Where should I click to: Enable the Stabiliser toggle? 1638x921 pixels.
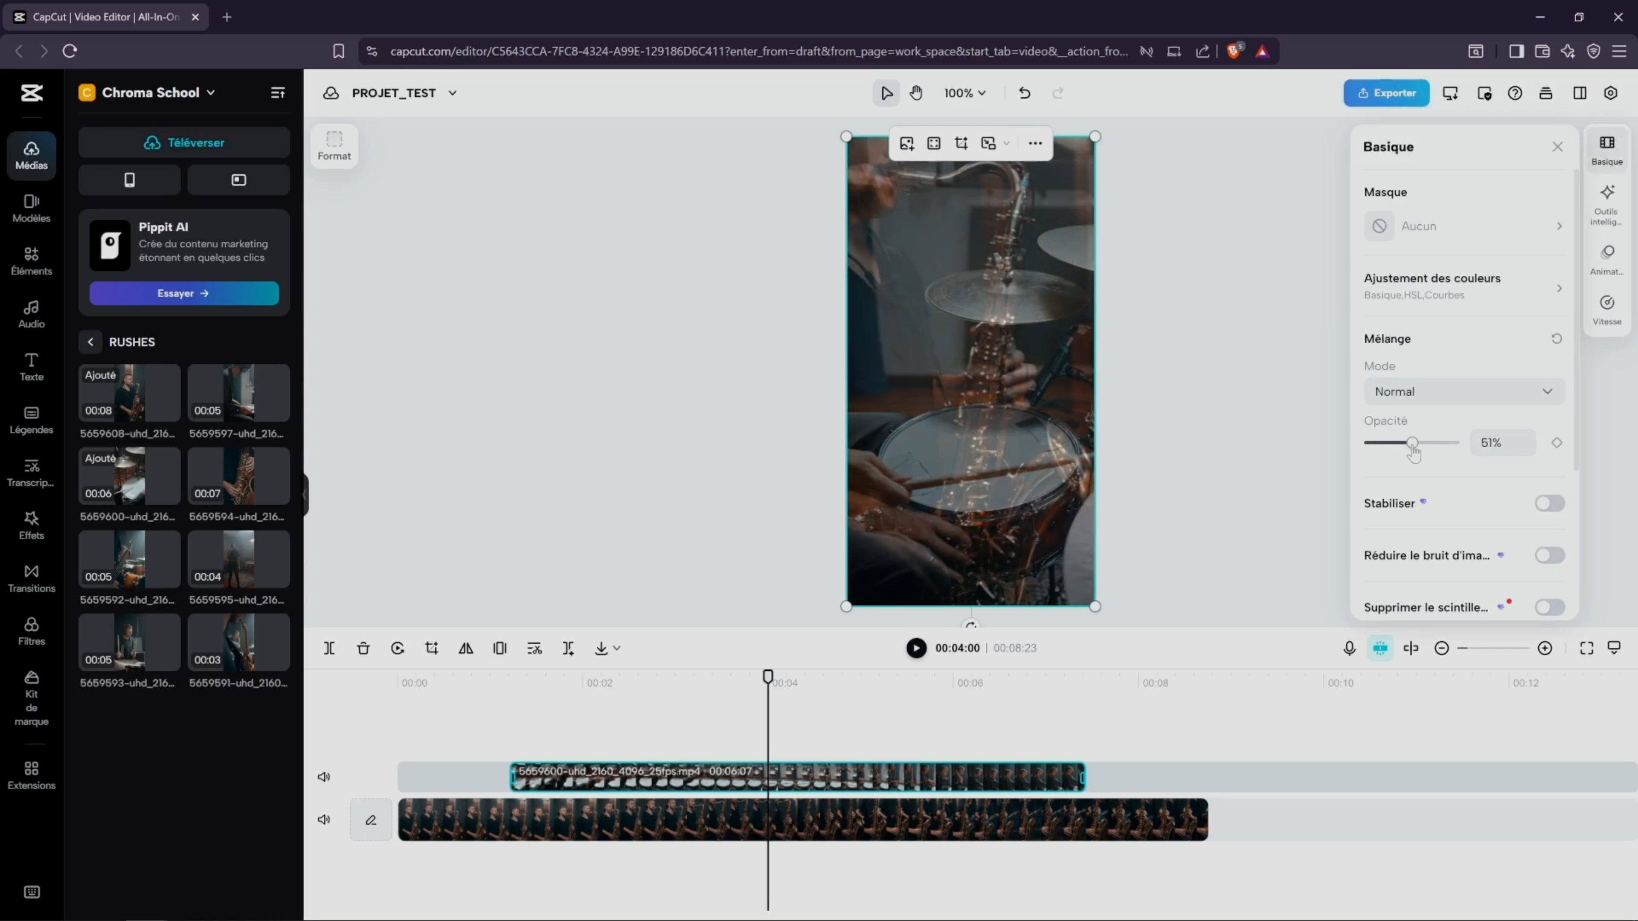click(x=1549, y=504)
